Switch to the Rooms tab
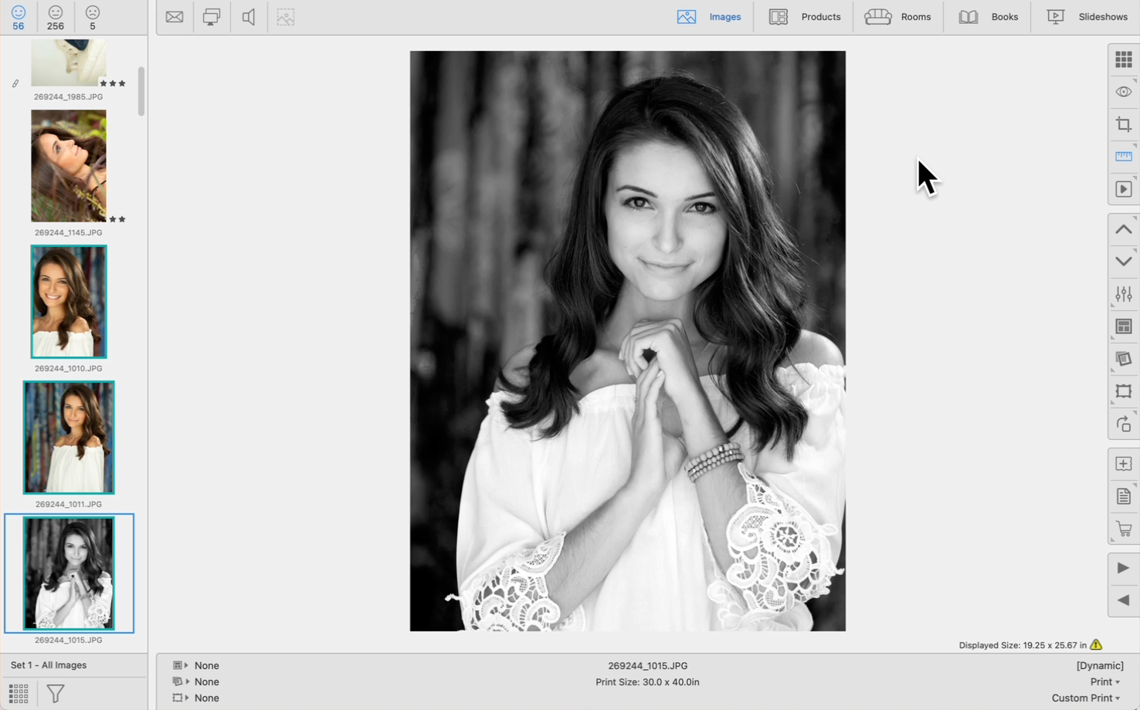Screen dimensions: 1140x710 pos(897,17)
